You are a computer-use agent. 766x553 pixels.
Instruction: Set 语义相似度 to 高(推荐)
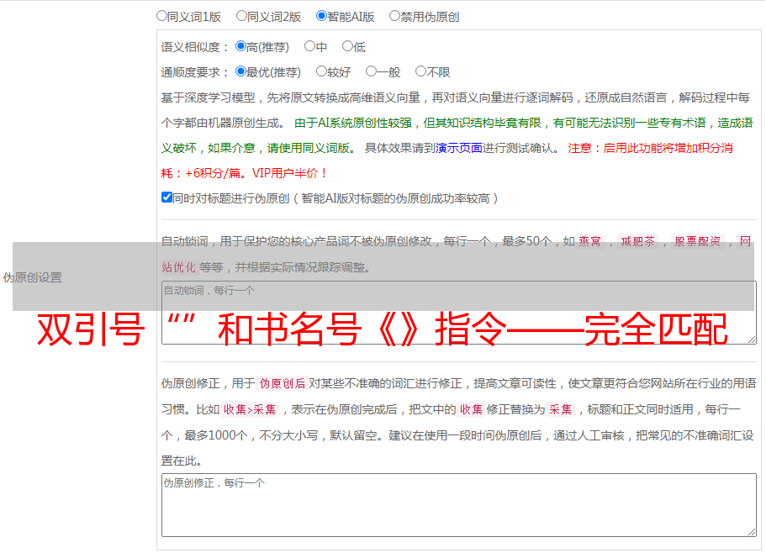(x=240, y=46)
